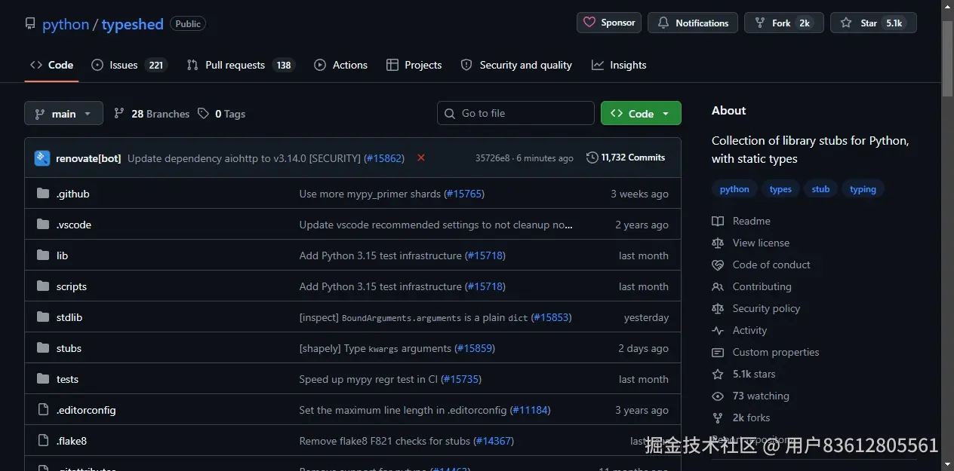Open the .vscode folder
The height and width of the screenshot is (471, 954).
[74, 225]
